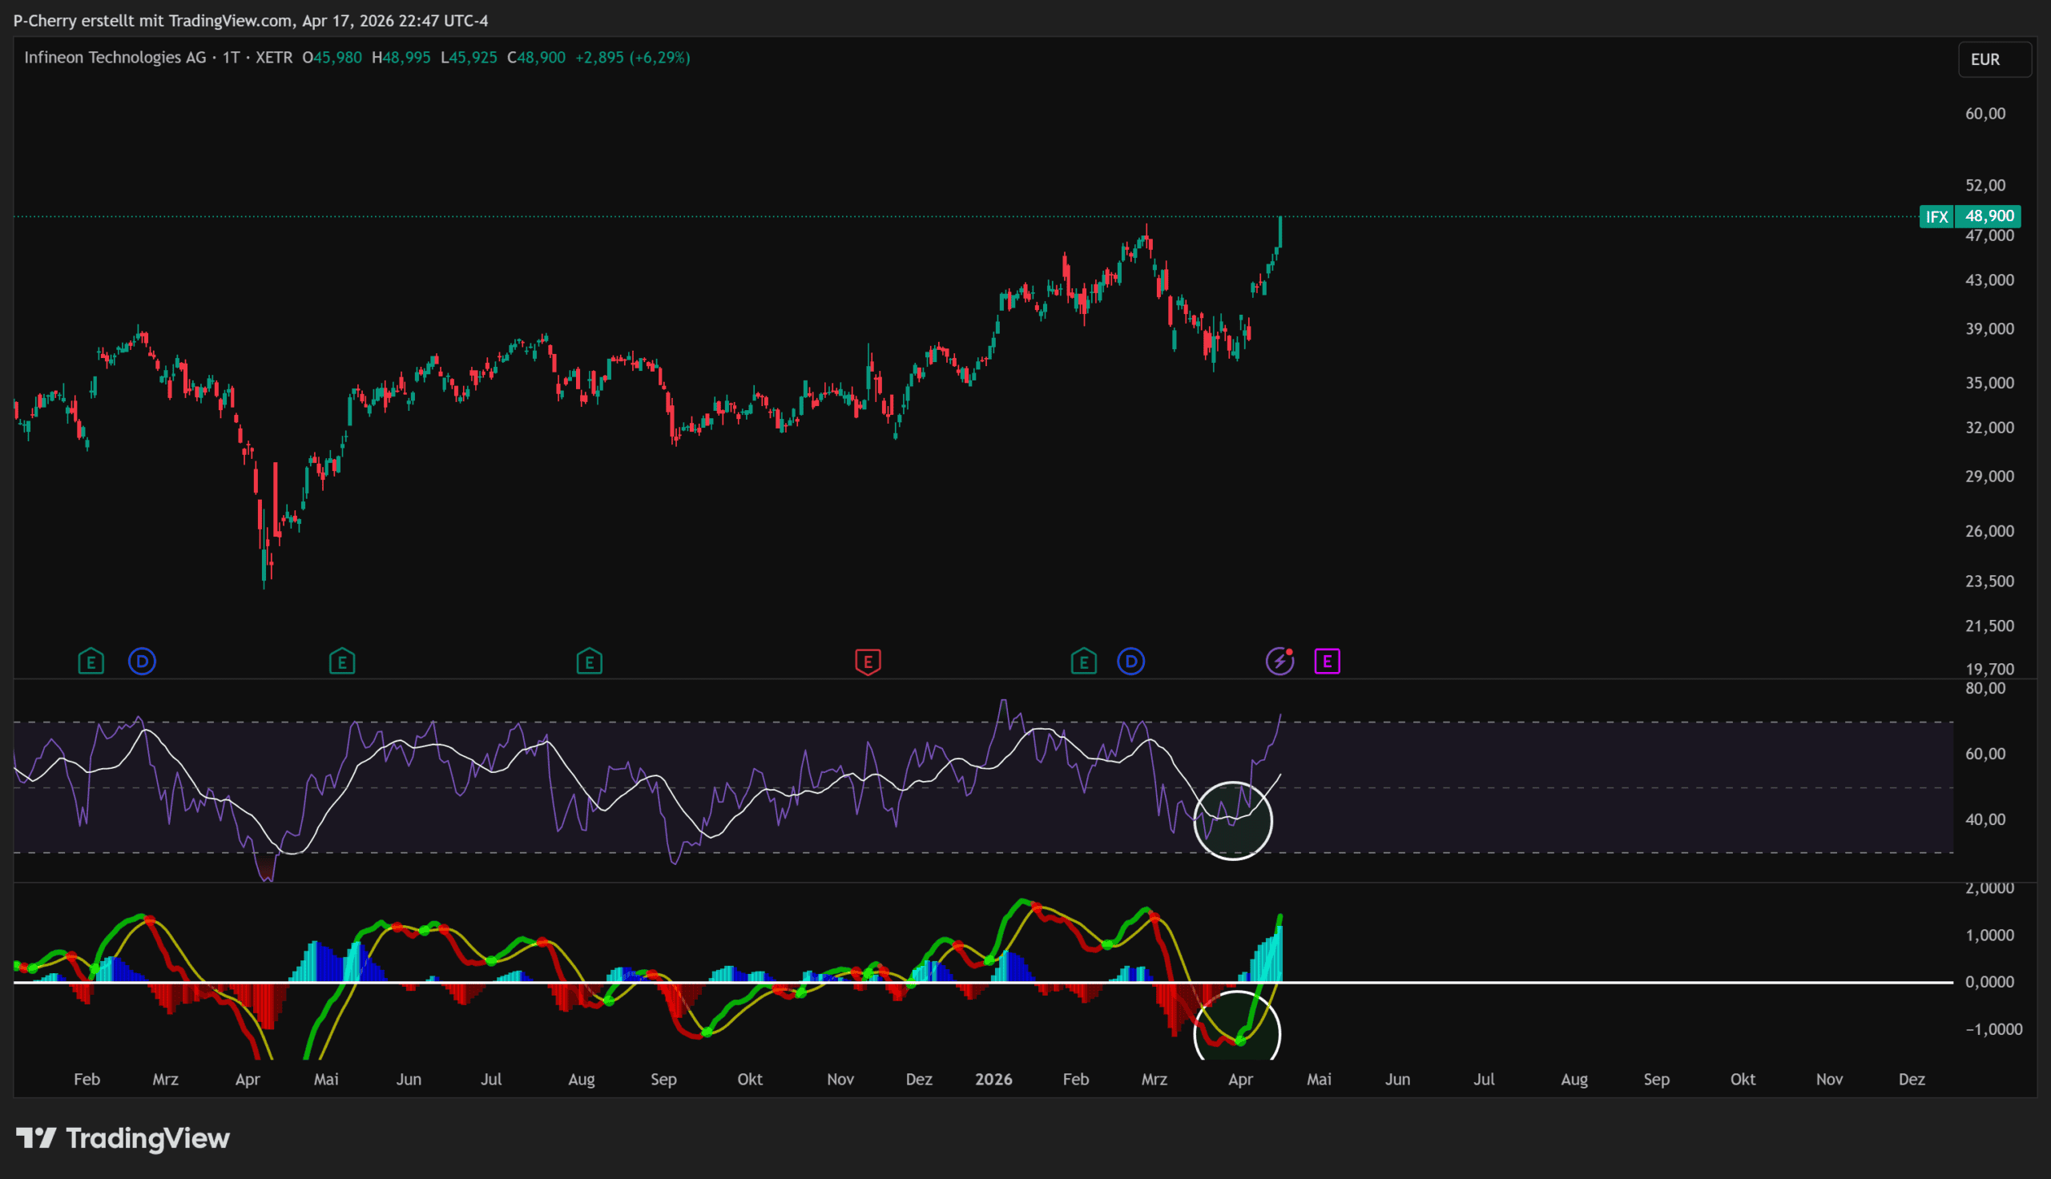This screenshot has height=1179, width=2051.
Task: Click the Infineon Technologies AG symbol title
Action: [x=115, y=58]
